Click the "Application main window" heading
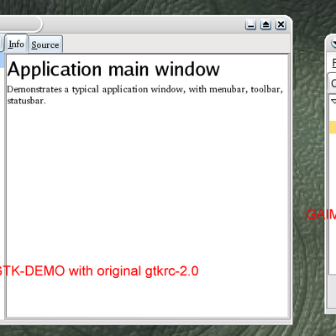 click(113, 70)
